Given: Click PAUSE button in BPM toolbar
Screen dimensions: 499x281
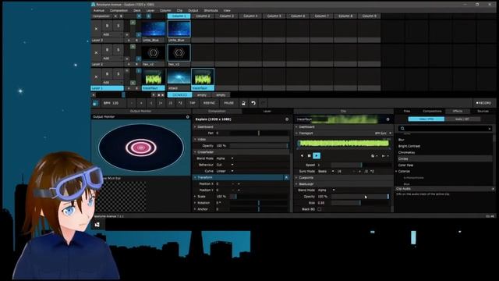Looking at the screenshot, I should pyautogui.click(x=228, y=103).
